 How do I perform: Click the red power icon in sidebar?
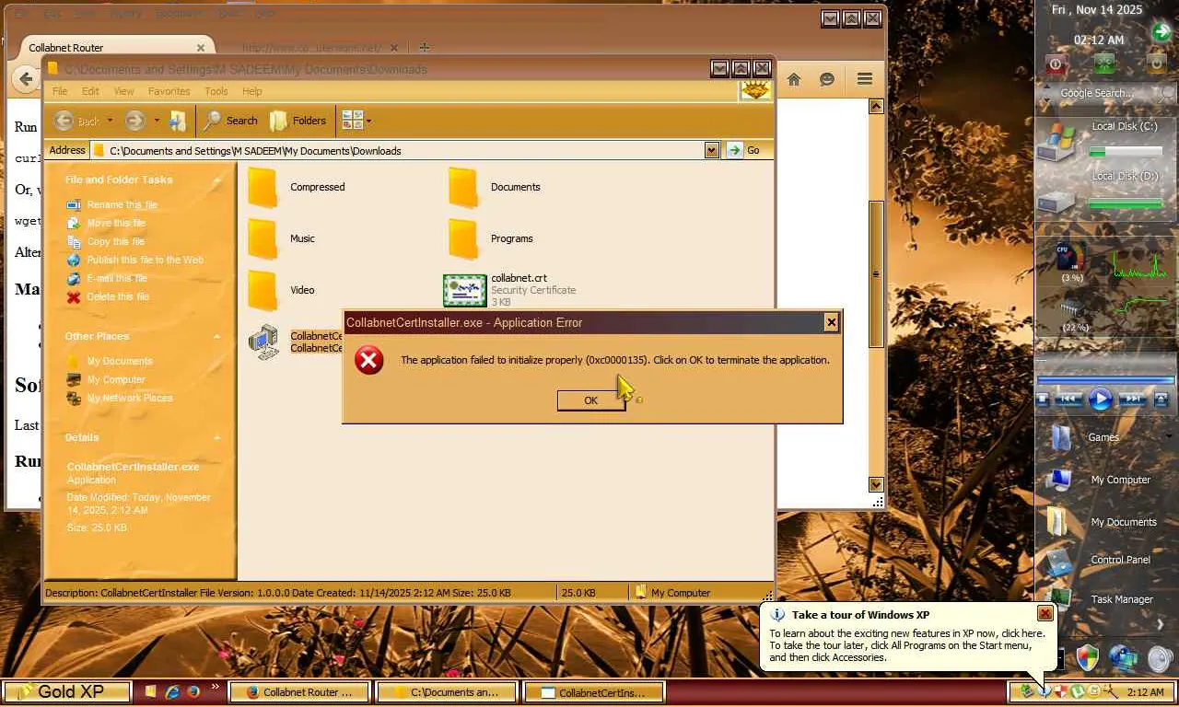[x=1056, y=64]
